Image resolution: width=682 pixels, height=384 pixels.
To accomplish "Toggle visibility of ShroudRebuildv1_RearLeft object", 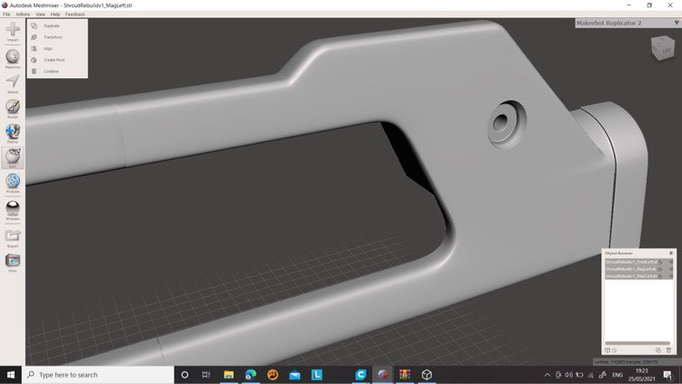I will click(x=661, y=276).
